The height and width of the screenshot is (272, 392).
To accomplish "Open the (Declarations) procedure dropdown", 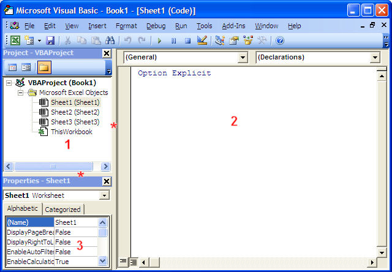I will pyautogui.click(x=375, y=58).
